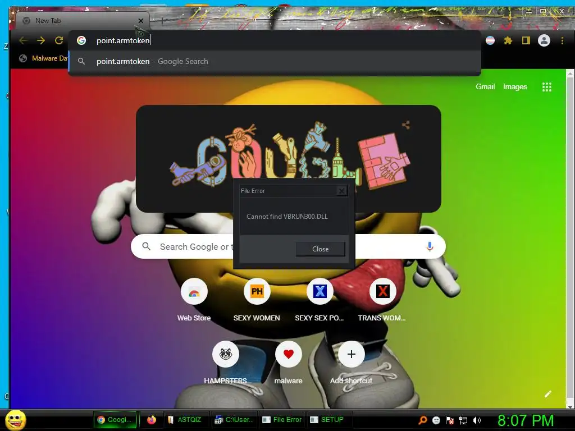Switch to File Error taskbar item

(x=282, y=420)
